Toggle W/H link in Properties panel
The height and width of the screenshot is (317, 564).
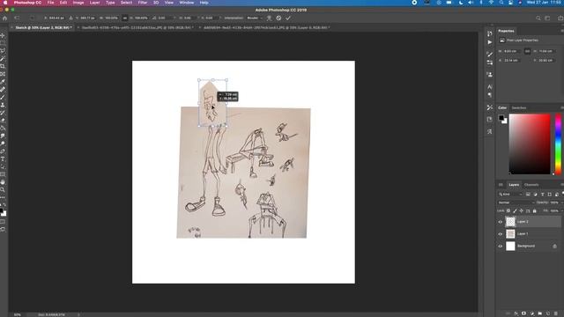point(527,51)
